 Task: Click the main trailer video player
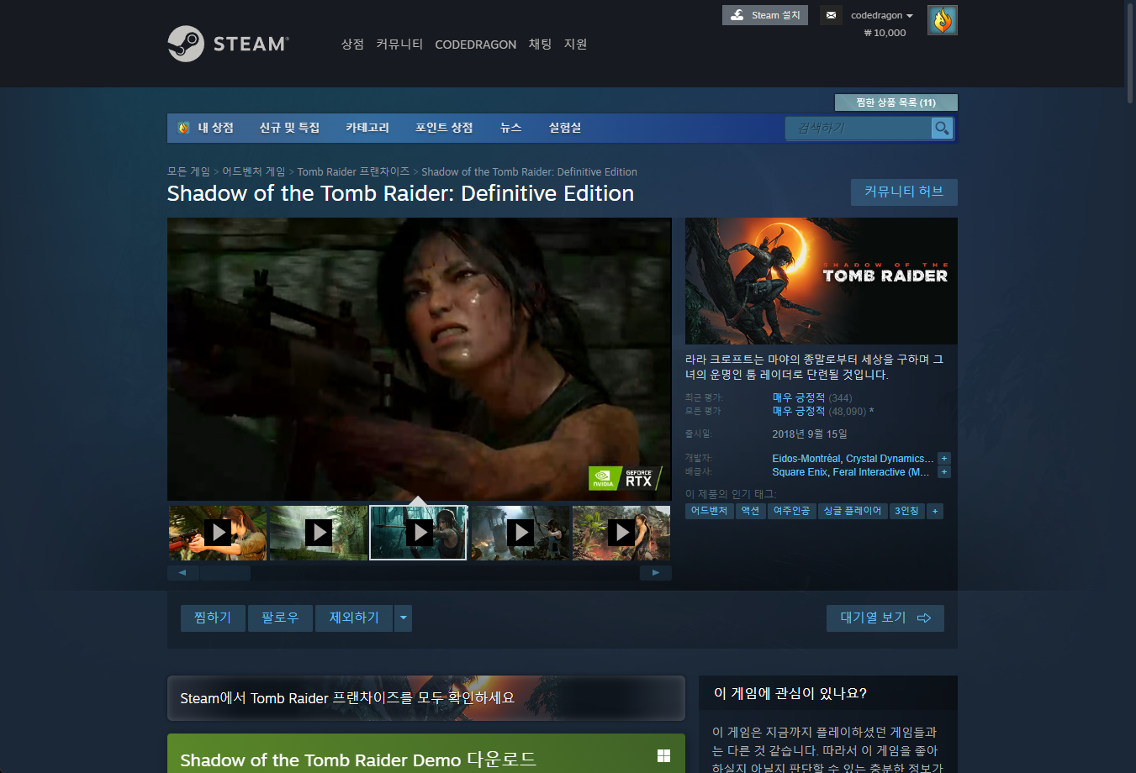click(420, 359)
